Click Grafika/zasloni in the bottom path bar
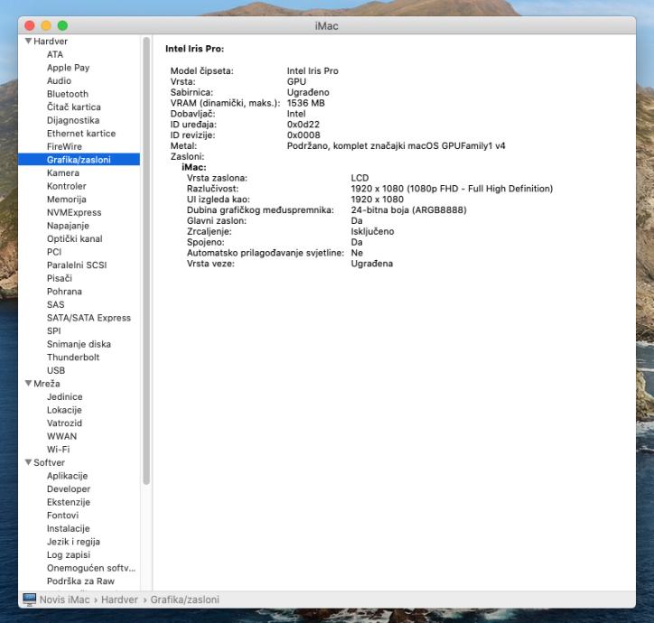 pos(185,600)
